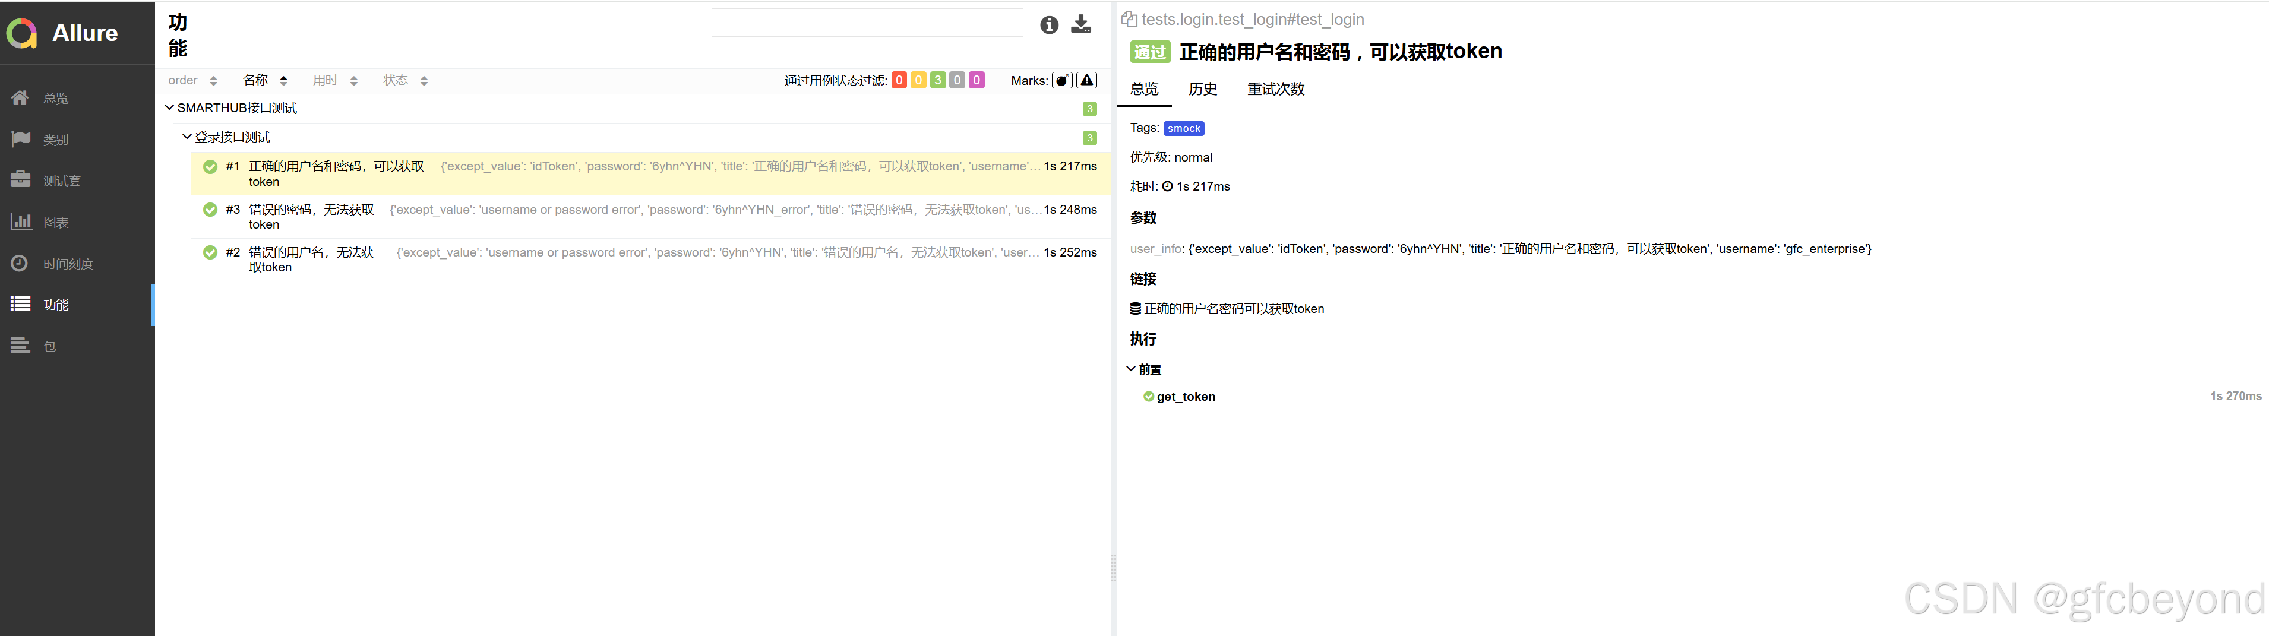2269x636 pixels.
Task: Click the smock tag label
Action: point(1184,129)
